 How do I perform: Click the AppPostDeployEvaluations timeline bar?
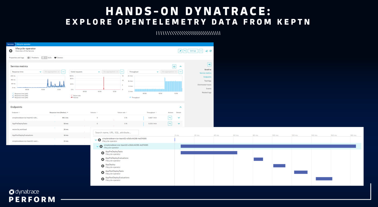324,179
